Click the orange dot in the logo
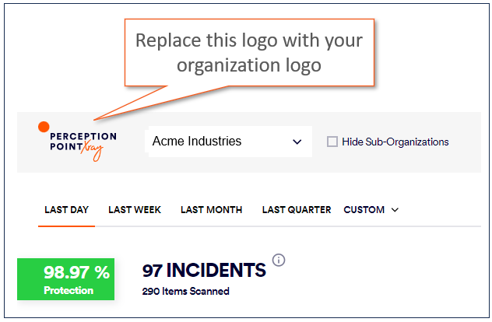This screenshot has width=492, height=322. click(44, 126)
